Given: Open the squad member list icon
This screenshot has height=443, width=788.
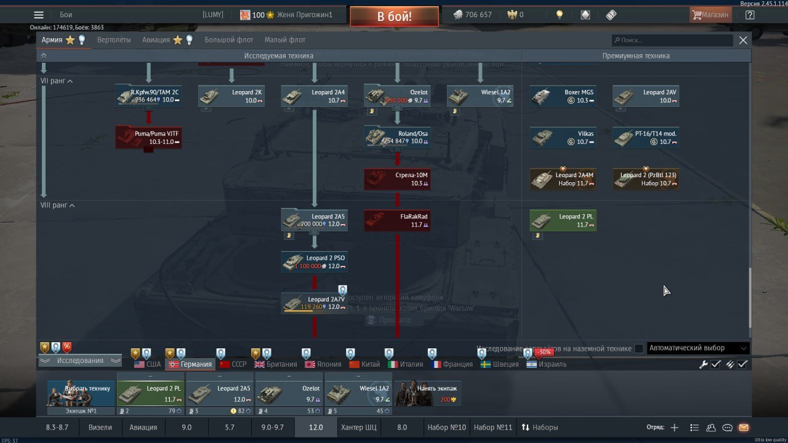Looking at the screenshot, I should 694,428.
